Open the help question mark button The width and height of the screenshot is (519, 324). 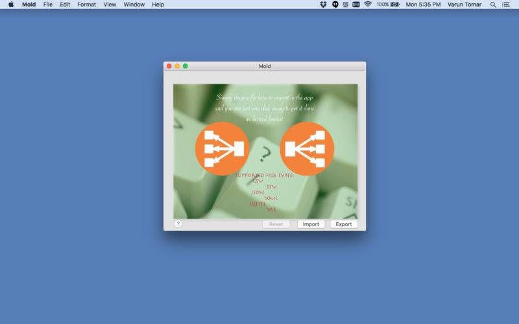[178, 224]
